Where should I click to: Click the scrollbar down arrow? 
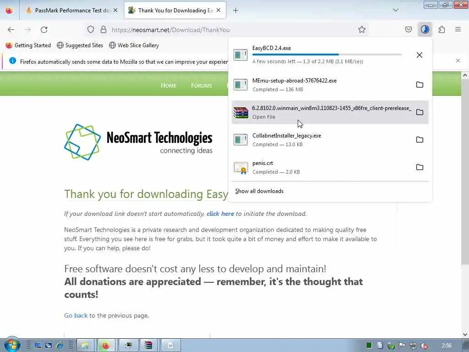[x=465, y=334]
